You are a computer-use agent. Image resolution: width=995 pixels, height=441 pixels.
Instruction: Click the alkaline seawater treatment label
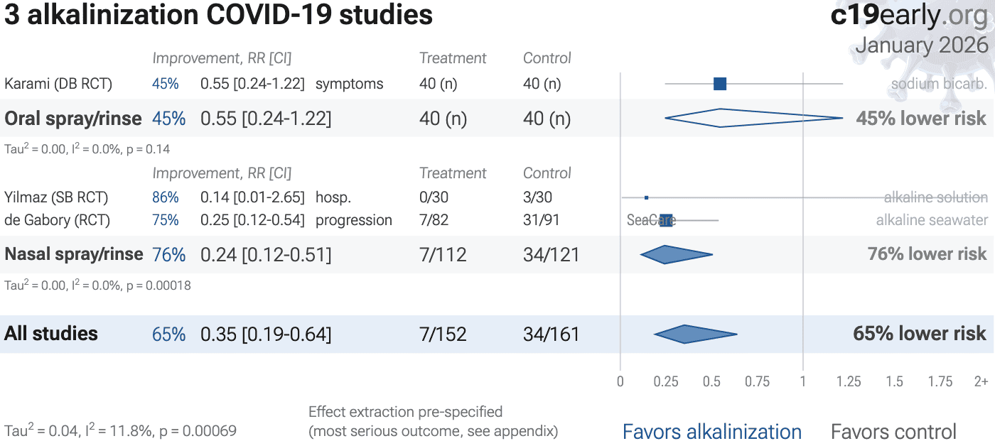[x=932, y=220]
